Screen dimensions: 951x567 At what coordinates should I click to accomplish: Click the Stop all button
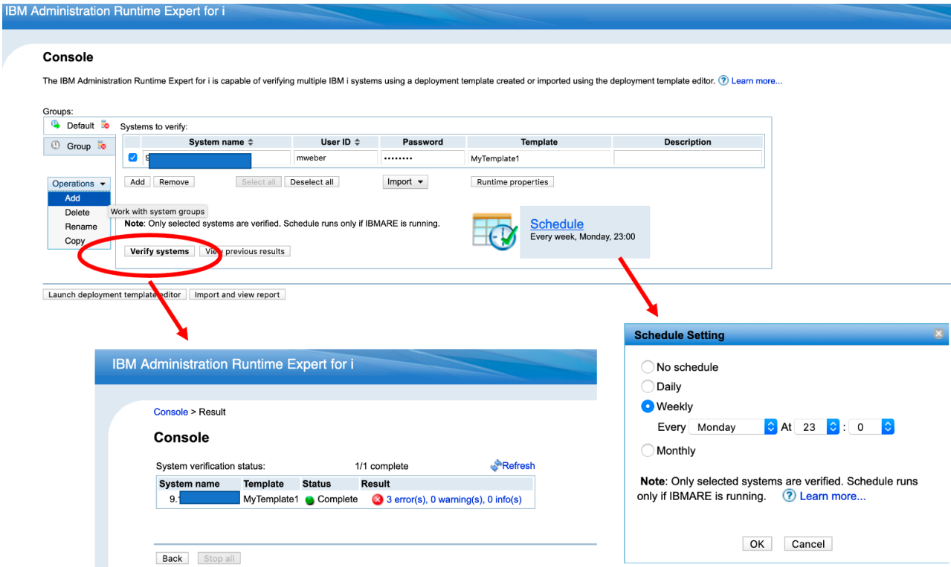[x=219, y=558]
